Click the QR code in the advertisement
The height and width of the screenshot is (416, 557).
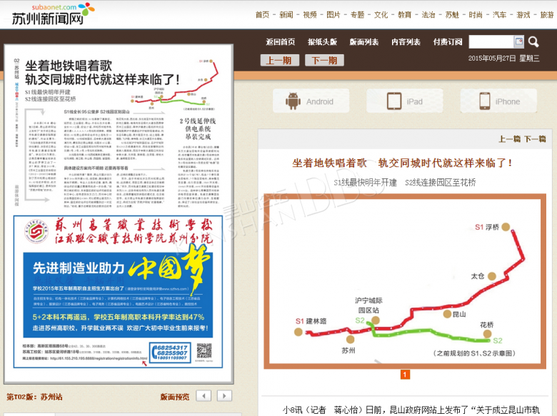pos(204,351)
